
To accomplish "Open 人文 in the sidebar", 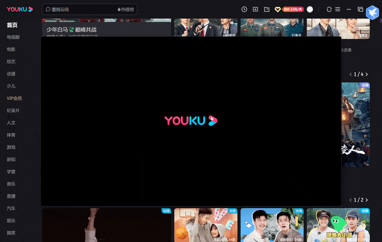I will (x=11, y=122).
